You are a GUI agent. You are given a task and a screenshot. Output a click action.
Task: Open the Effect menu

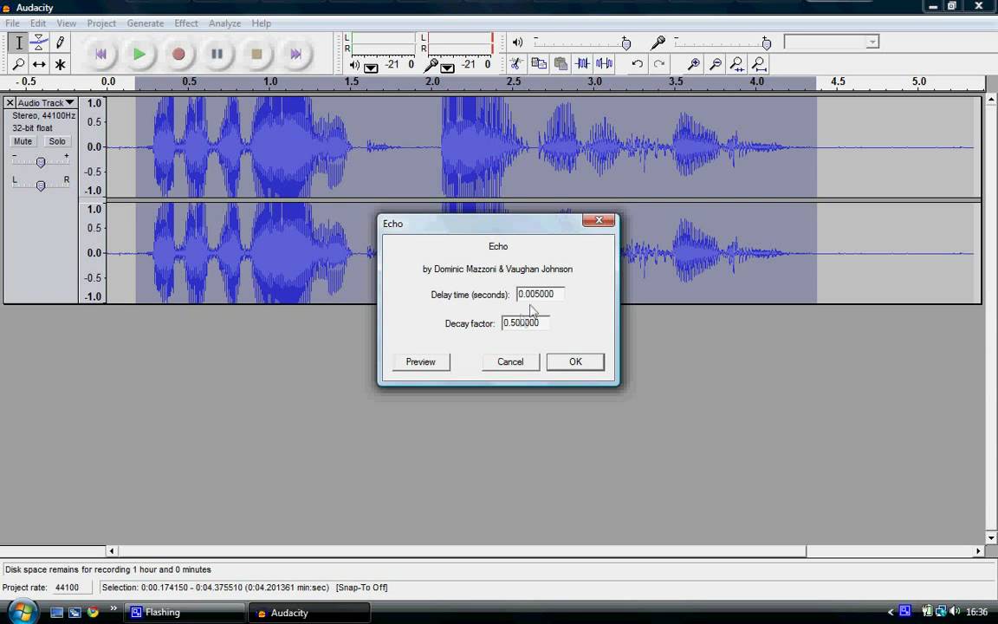point(186,23)
